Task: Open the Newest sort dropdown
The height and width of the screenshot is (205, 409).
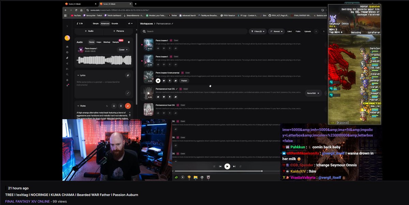Action: [276, 31]
